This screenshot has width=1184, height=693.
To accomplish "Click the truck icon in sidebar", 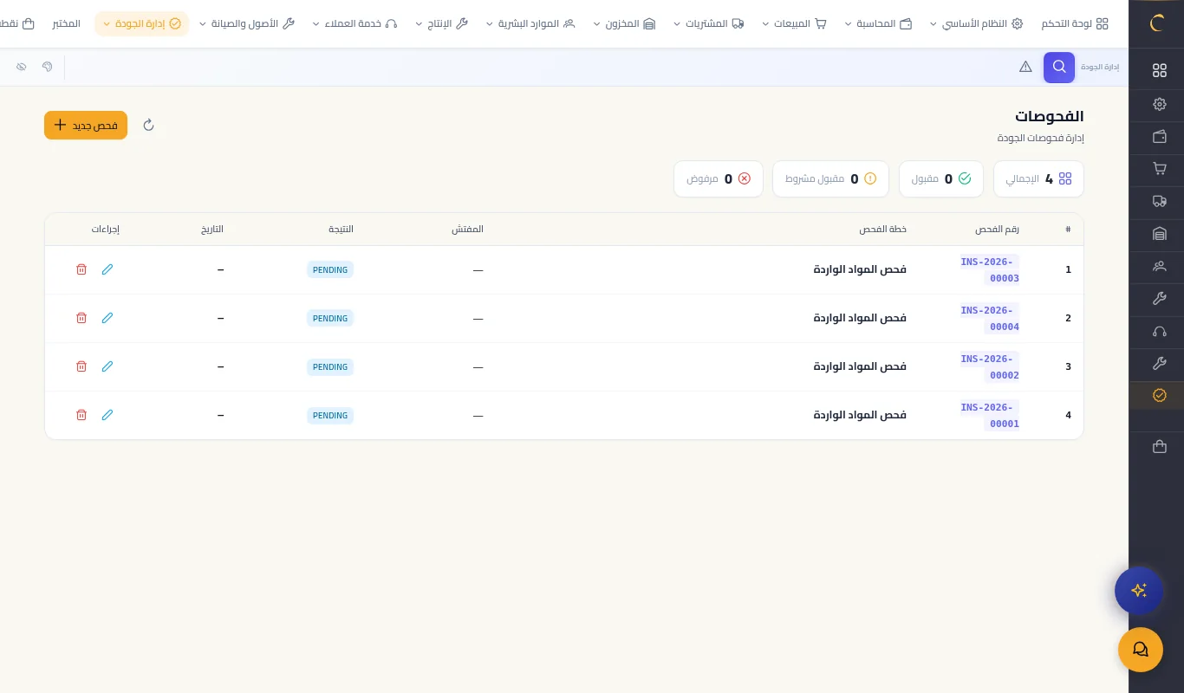I will tap(1159, 201).
